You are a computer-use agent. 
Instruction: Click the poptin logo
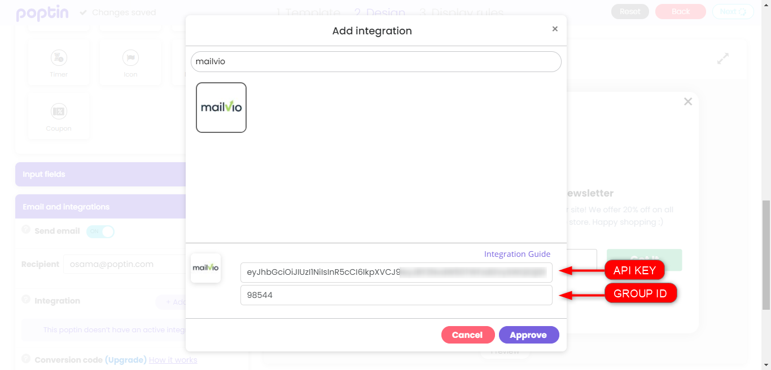(43, 12)
